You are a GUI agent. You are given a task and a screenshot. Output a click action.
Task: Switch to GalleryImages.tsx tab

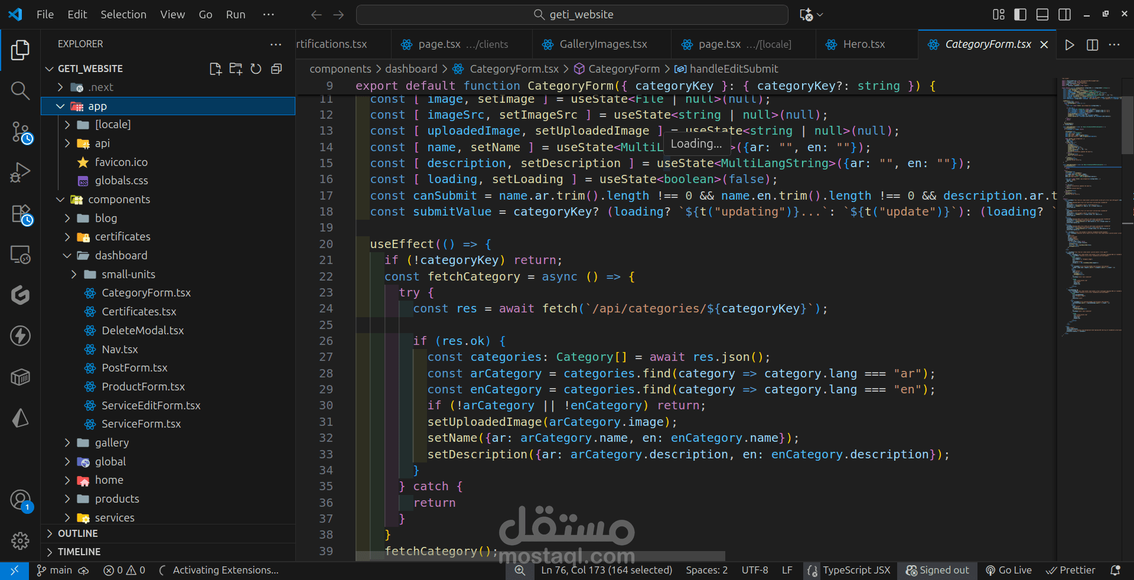tap(602, 44)
